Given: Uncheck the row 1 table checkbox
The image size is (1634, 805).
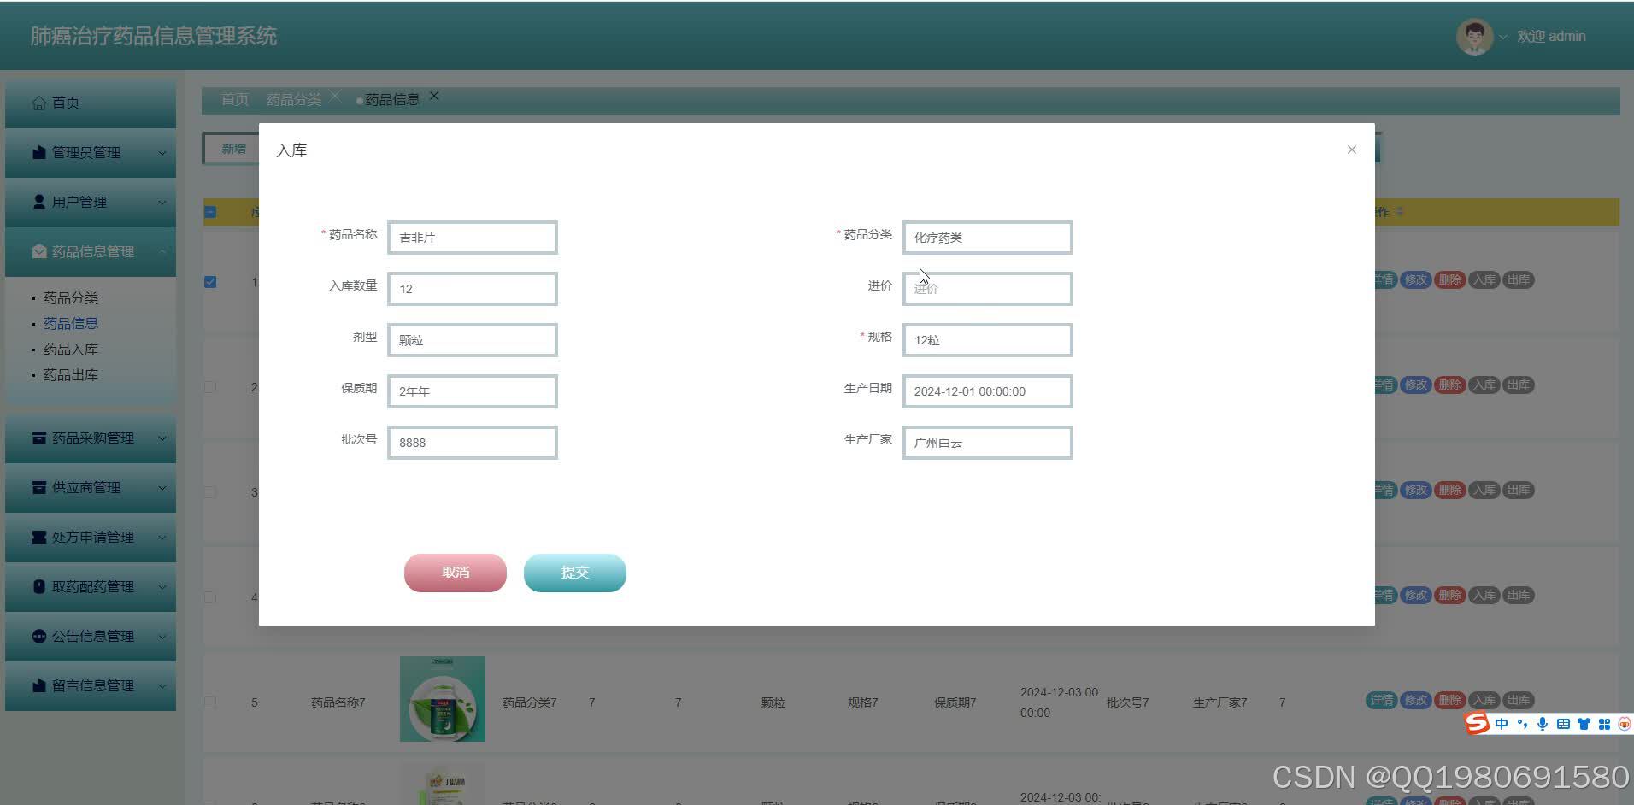Looking at the screenshot, I should coord(210,282).
